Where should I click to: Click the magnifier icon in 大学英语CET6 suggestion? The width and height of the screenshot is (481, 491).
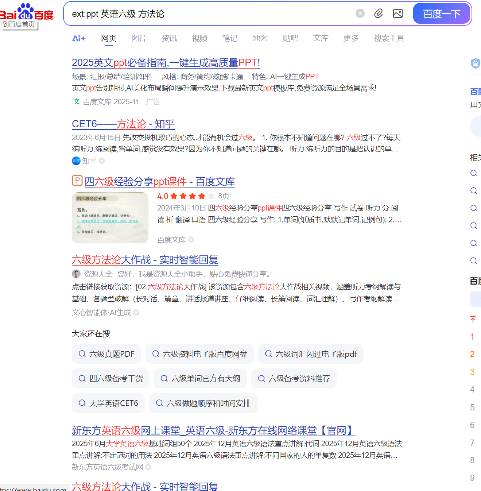coord(82,403)
